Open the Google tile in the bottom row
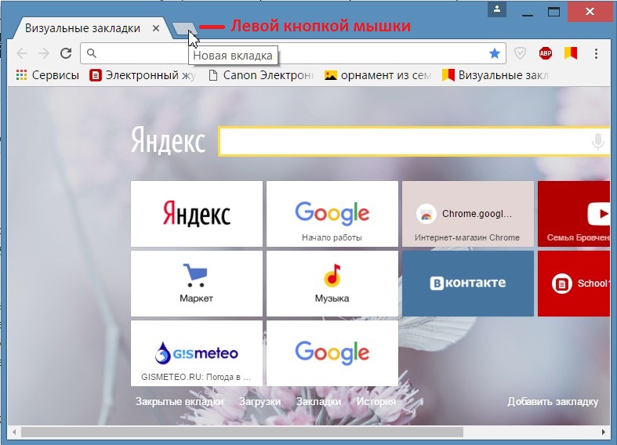617x445 pixels. pos(332,353)
